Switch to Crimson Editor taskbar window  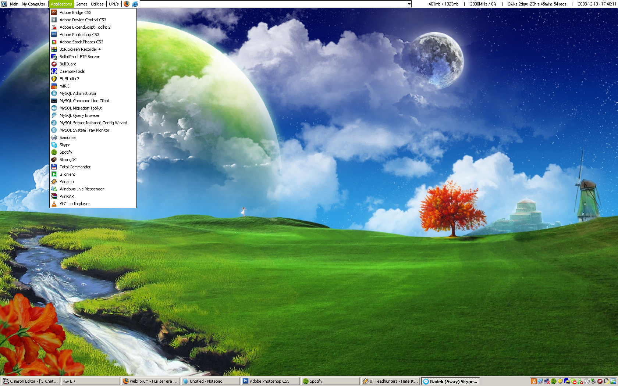pyautogui.click(x=31, y=381)
